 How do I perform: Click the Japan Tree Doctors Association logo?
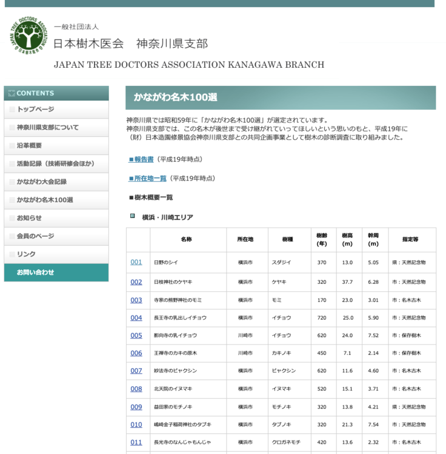point(28,36)
